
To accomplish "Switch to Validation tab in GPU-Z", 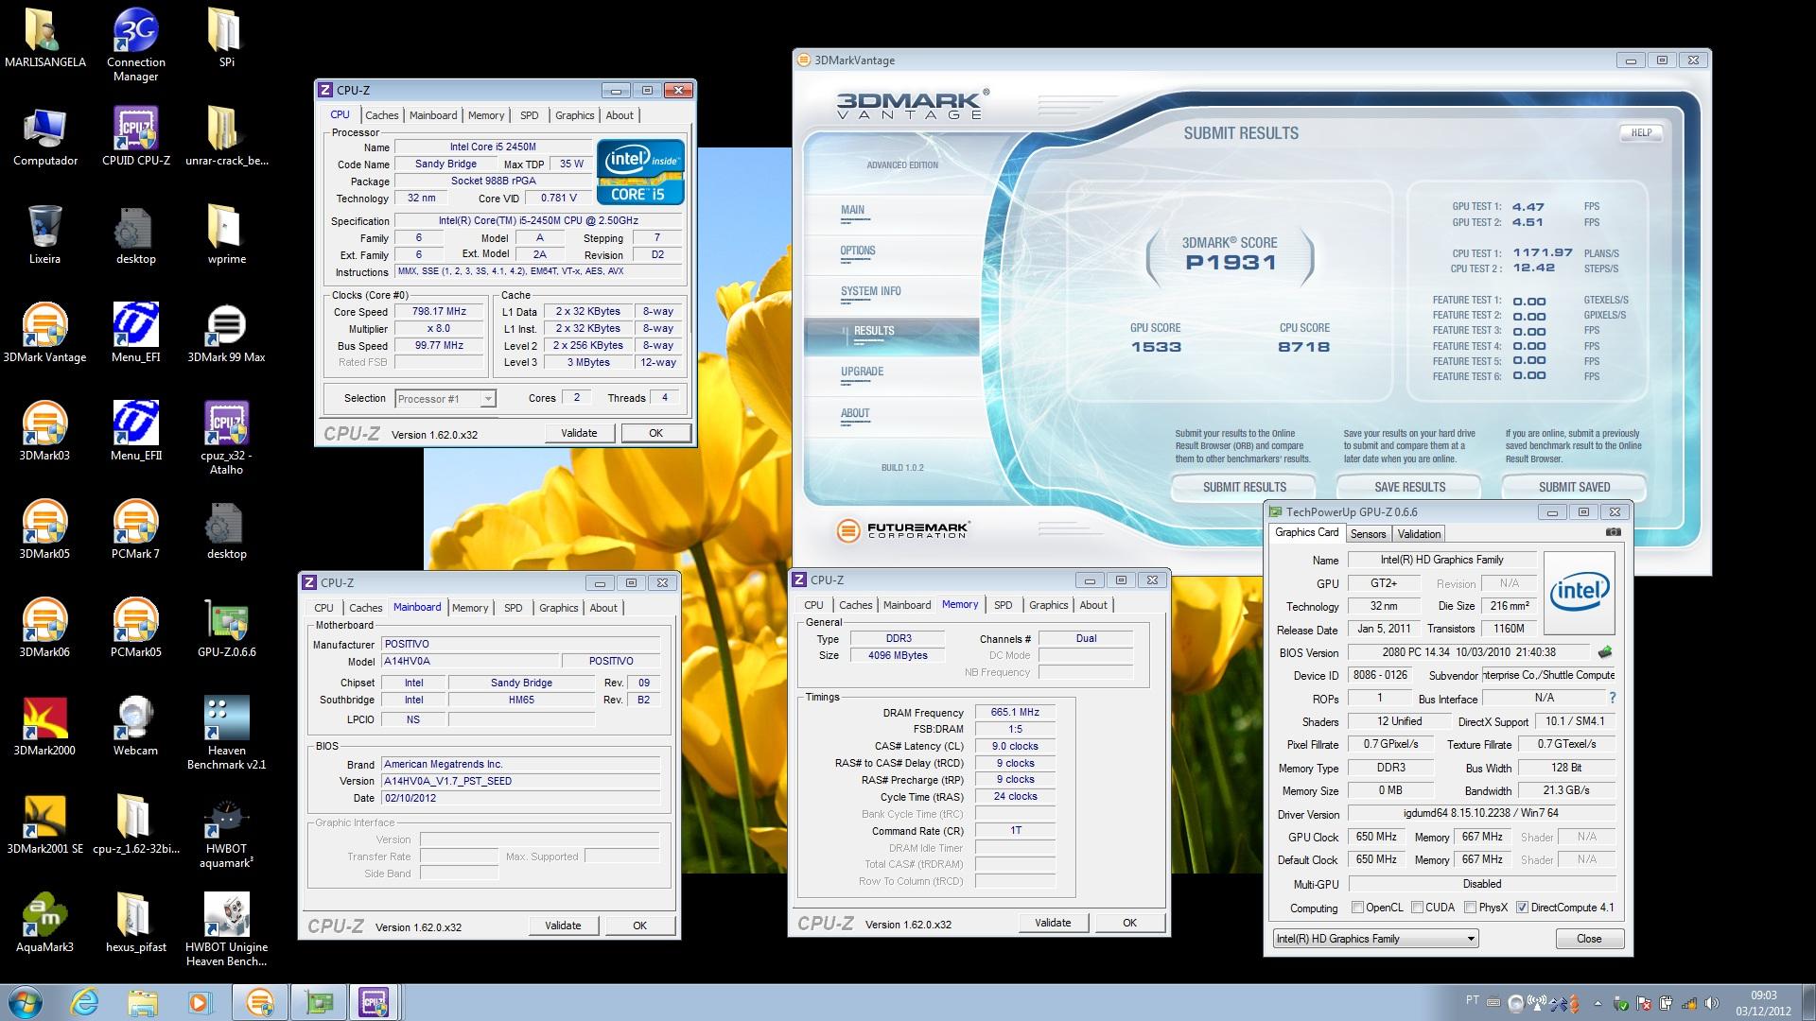I will (1419, 534).
